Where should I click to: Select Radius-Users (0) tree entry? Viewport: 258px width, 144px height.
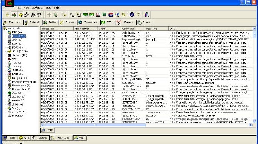[x=21, y=89]
